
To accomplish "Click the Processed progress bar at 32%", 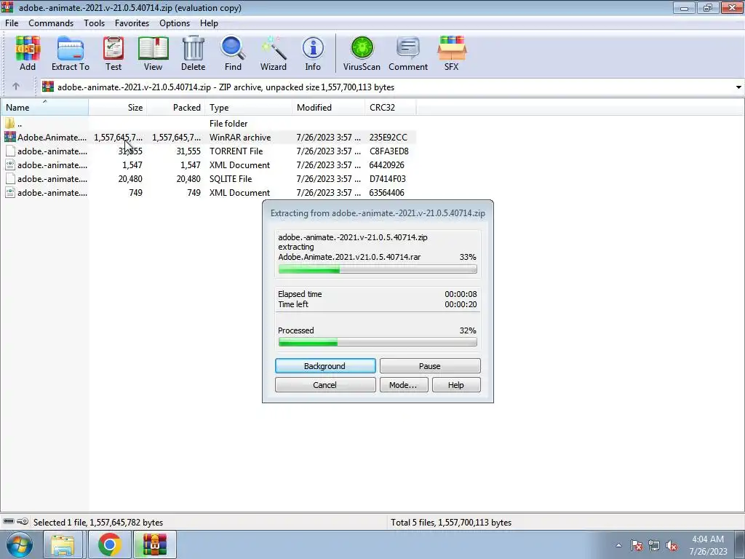I will click(x=378, y=342).
